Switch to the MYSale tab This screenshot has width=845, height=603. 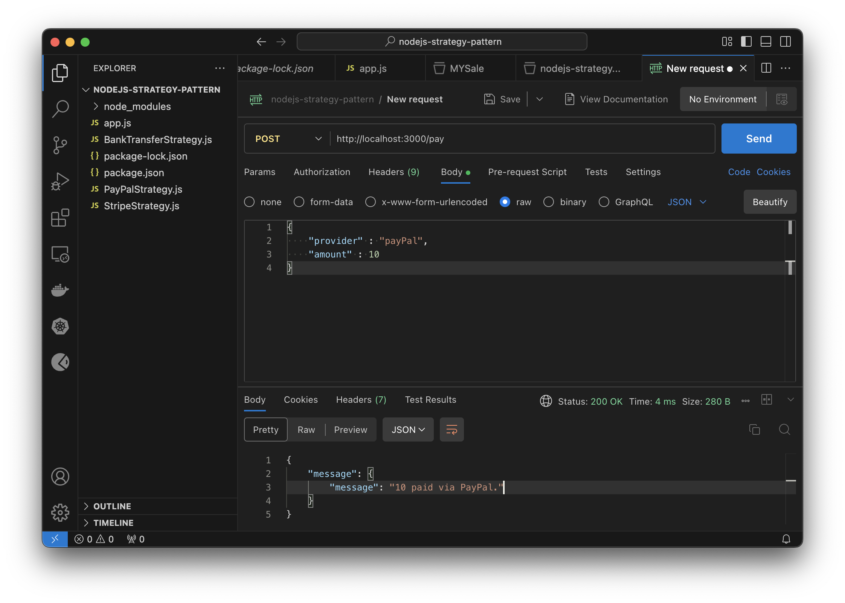point(470,68)
